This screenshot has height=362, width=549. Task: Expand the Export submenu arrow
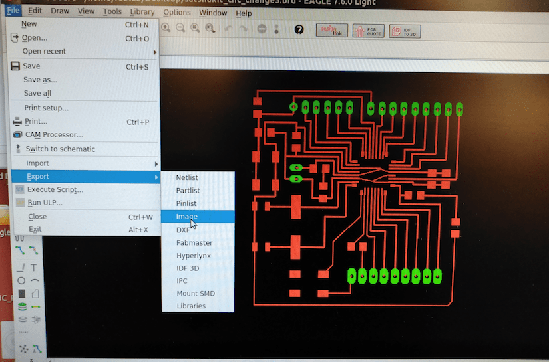pyautogui.click(x=156, y=177)
